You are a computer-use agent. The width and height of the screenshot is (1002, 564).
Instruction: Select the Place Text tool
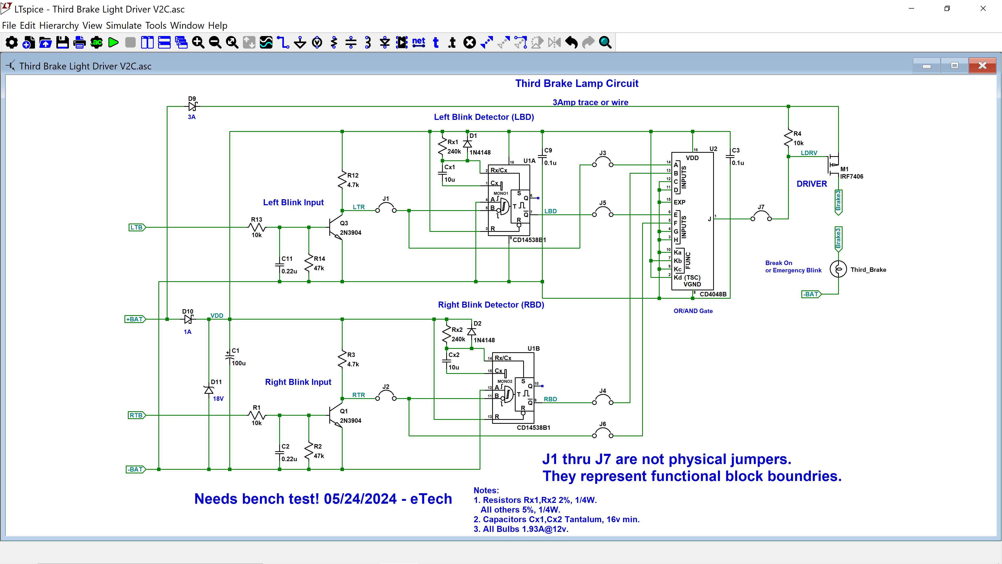tap(436, 42)
